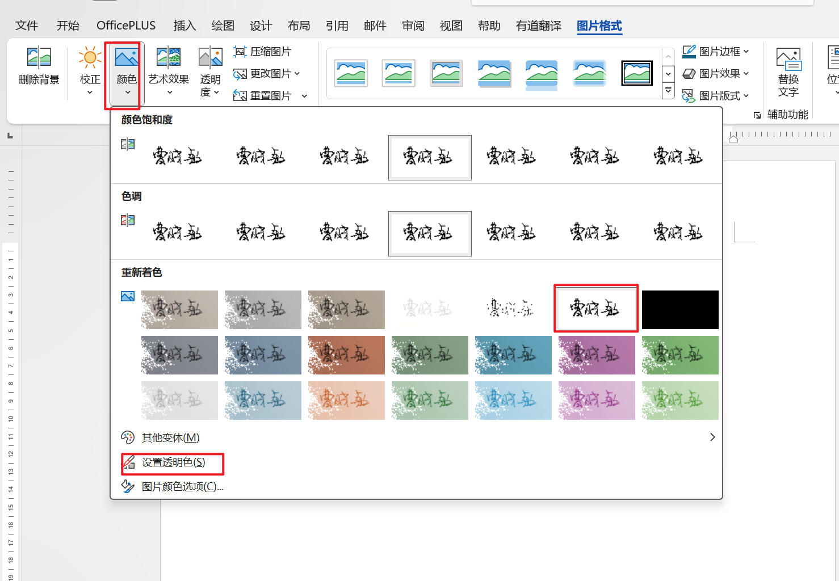The image size is (839, 581).
Task: Switch to the Home (开始) tab
Action: click(68, 26)
